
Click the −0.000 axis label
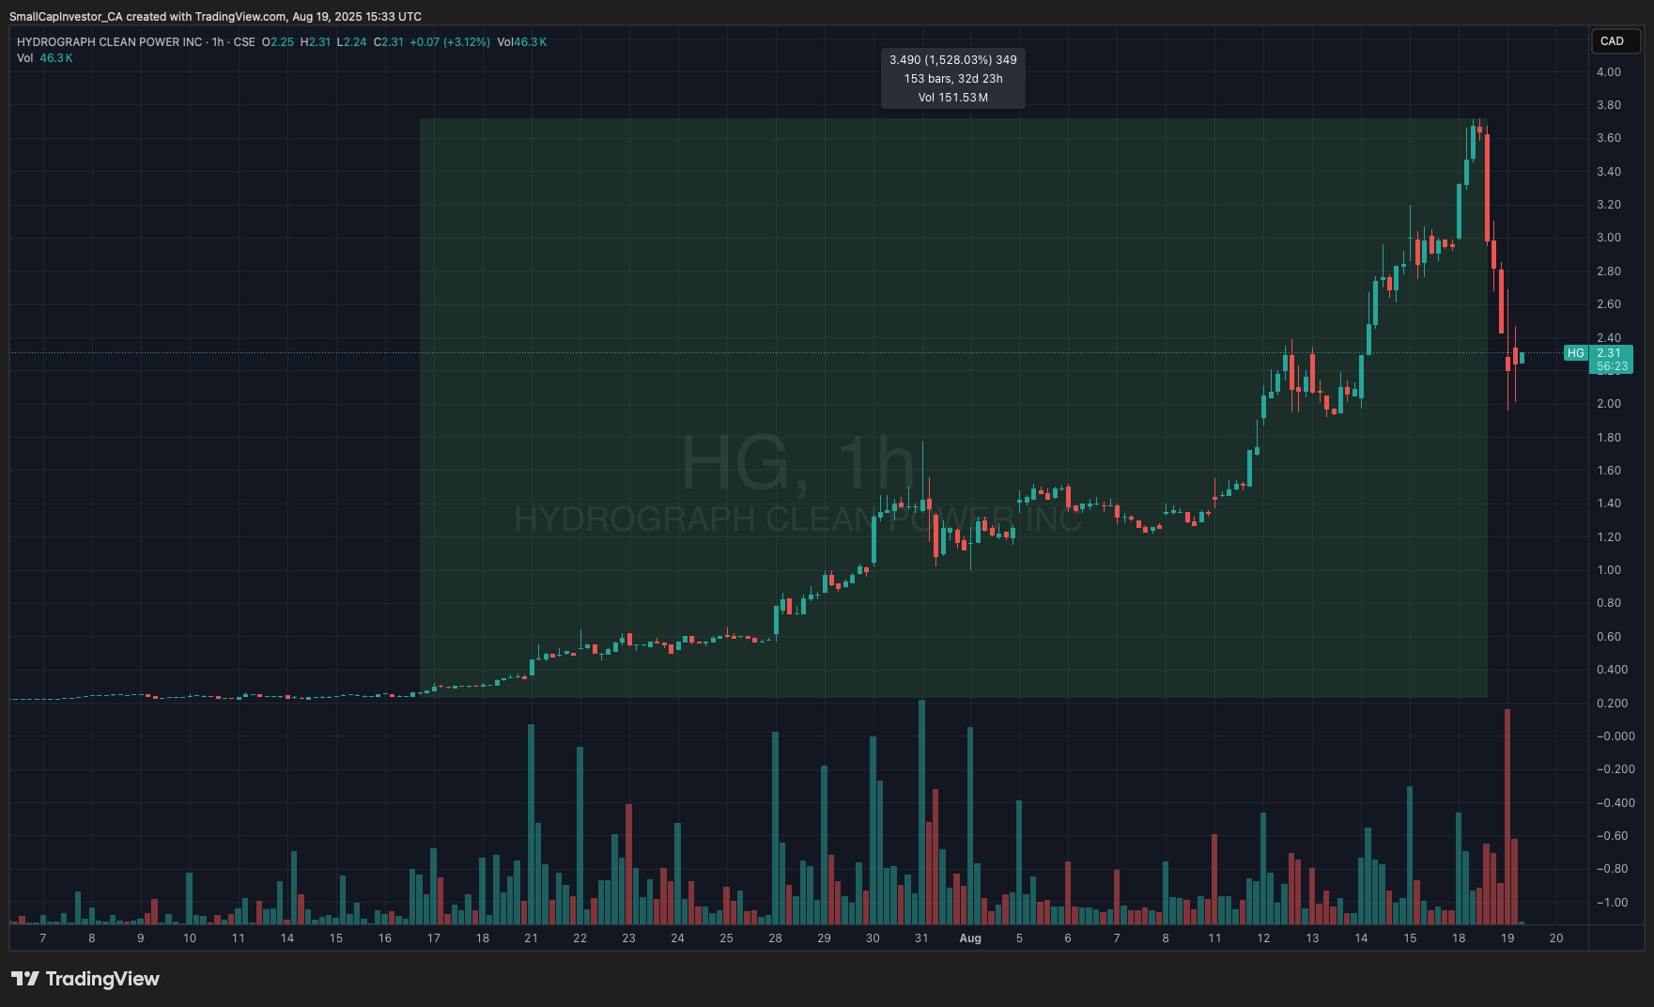pyautogui.click(x=1615, y=736)
